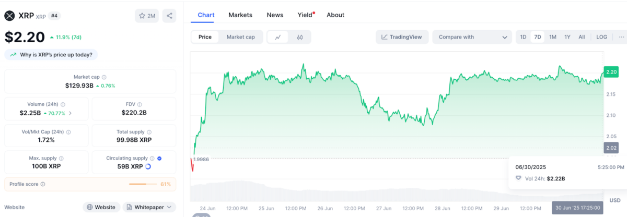Set chart range to 1M
Screen dimensions: 627x217
pyautogui.click(x=553, y=37)
